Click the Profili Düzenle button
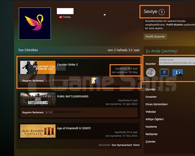Viewport: 195px width, 156px height. click(x=155, y=36)
